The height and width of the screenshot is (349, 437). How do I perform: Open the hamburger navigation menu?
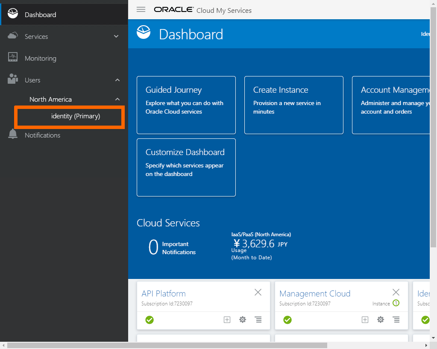click(141, 9)
